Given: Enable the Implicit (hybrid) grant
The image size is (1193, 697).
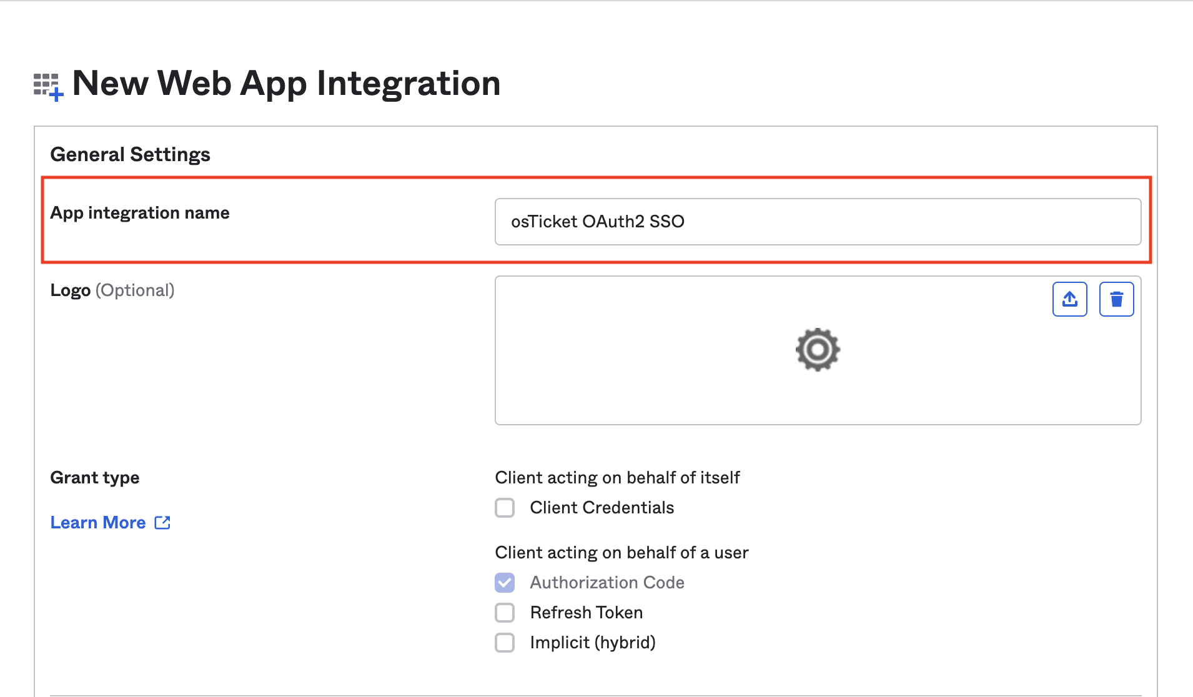Looking at the screenshot, I should pos(505,643).
